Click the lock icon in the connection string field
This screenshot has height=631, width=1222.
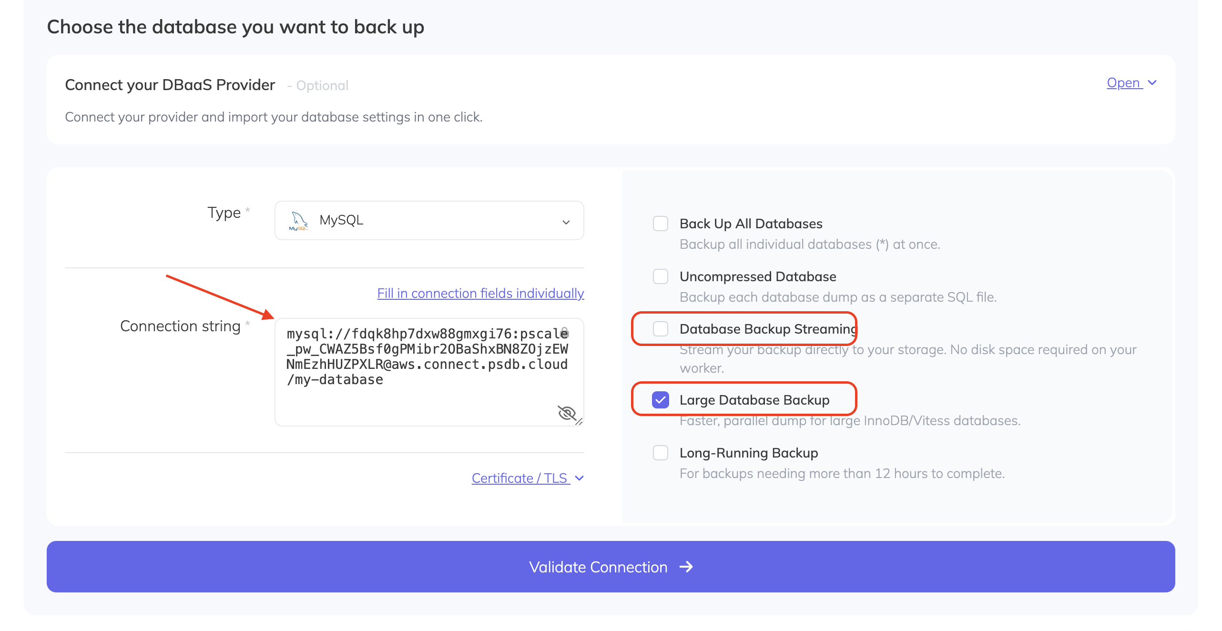coord(565,332)
